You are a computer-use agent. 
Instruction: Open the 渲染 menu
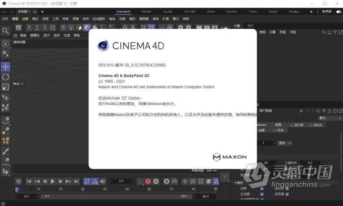[x=155, y=19]
